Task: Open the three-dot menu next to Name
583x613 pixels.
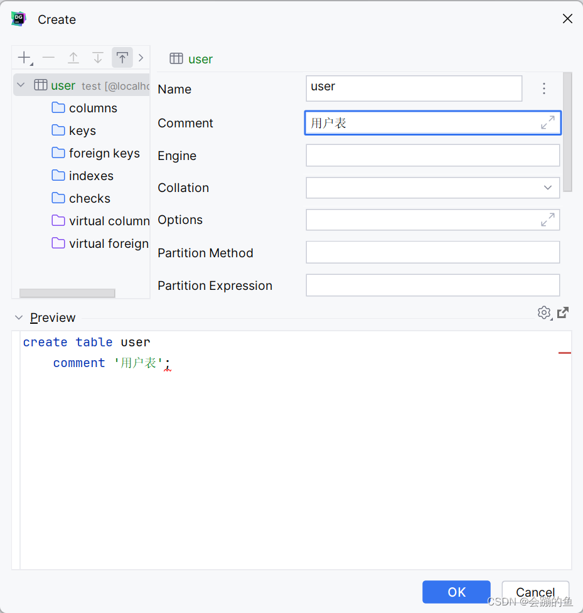Action: [x=544, y=88]
